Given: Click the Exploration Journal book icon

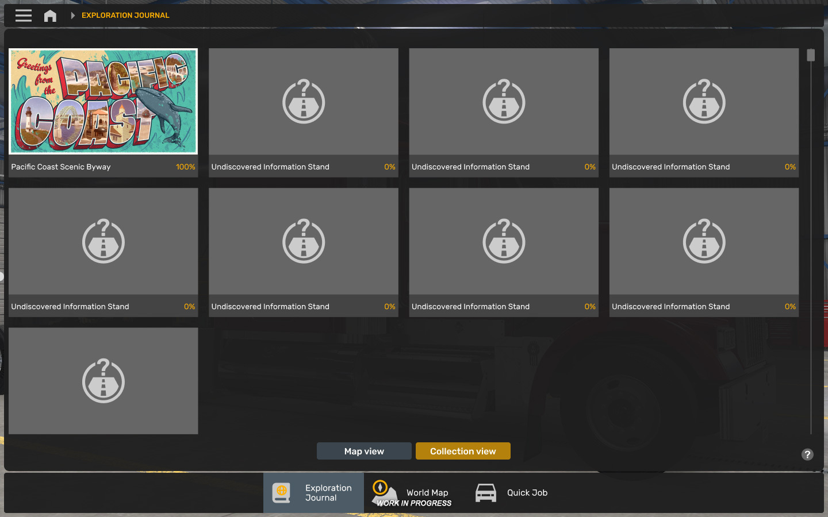Looking at the screenshot, I should (281, 493).
